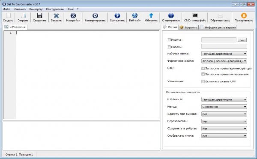Open the Файл menu

pyautogui.click(x=7, y=9)
